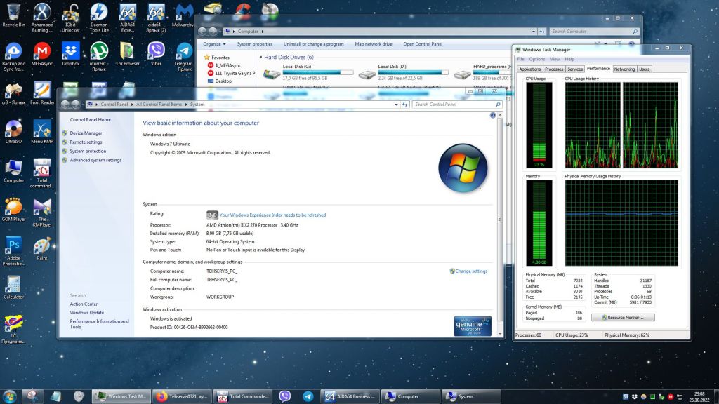Switch to Users tab in Task Manager

[x=645, y=69]
